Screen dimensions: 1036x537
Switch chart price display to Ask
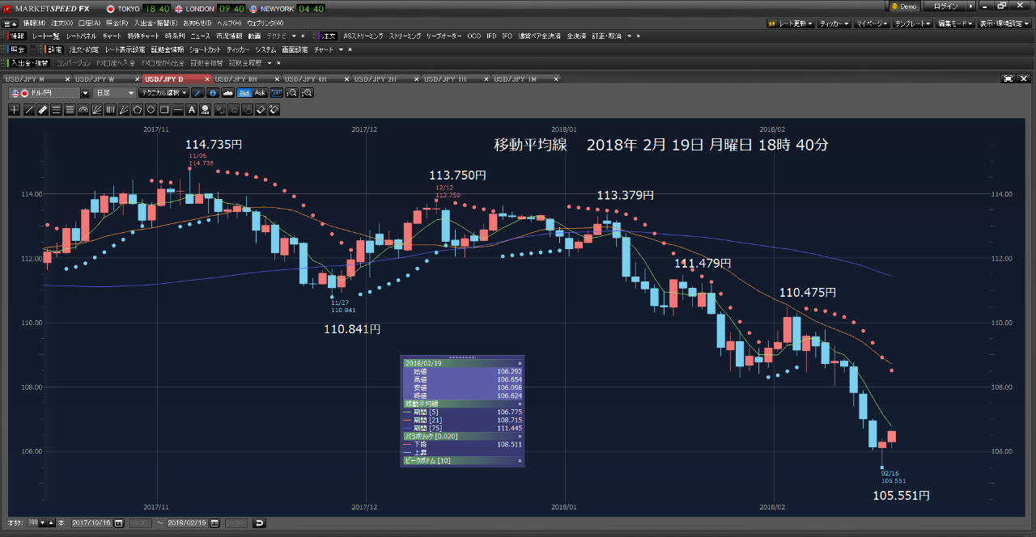[x=260, y=93]
